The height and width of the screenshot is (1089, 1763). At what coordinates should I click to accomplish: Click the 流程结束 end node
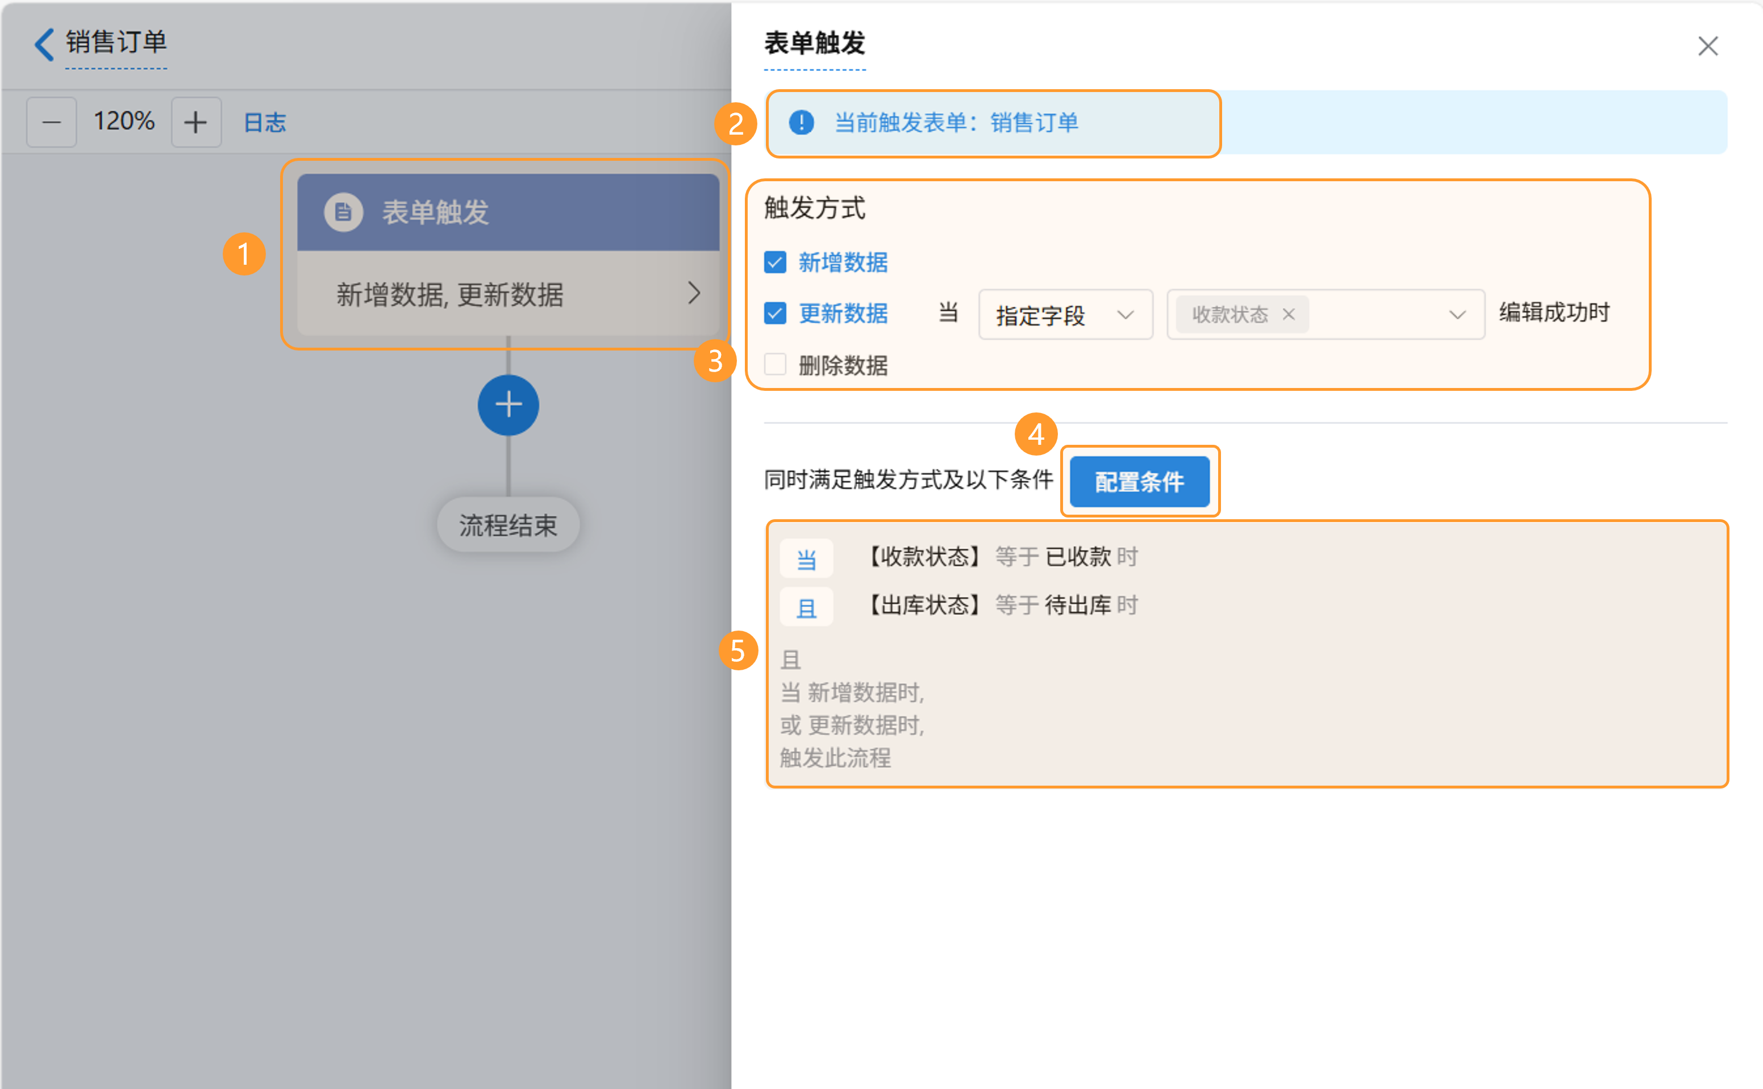pos(508,525)
